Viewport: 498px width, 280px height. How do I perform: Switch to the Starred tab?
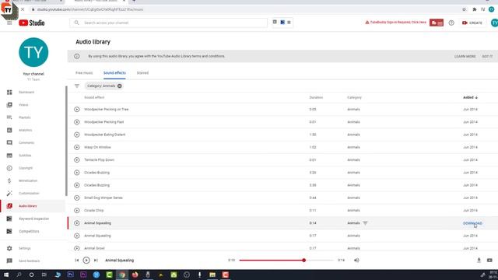(142, 73)
